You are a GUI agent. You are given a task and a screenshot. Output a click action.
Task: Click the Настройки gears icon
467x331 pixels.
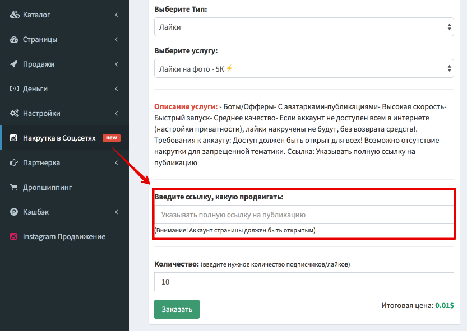[14, 114]
